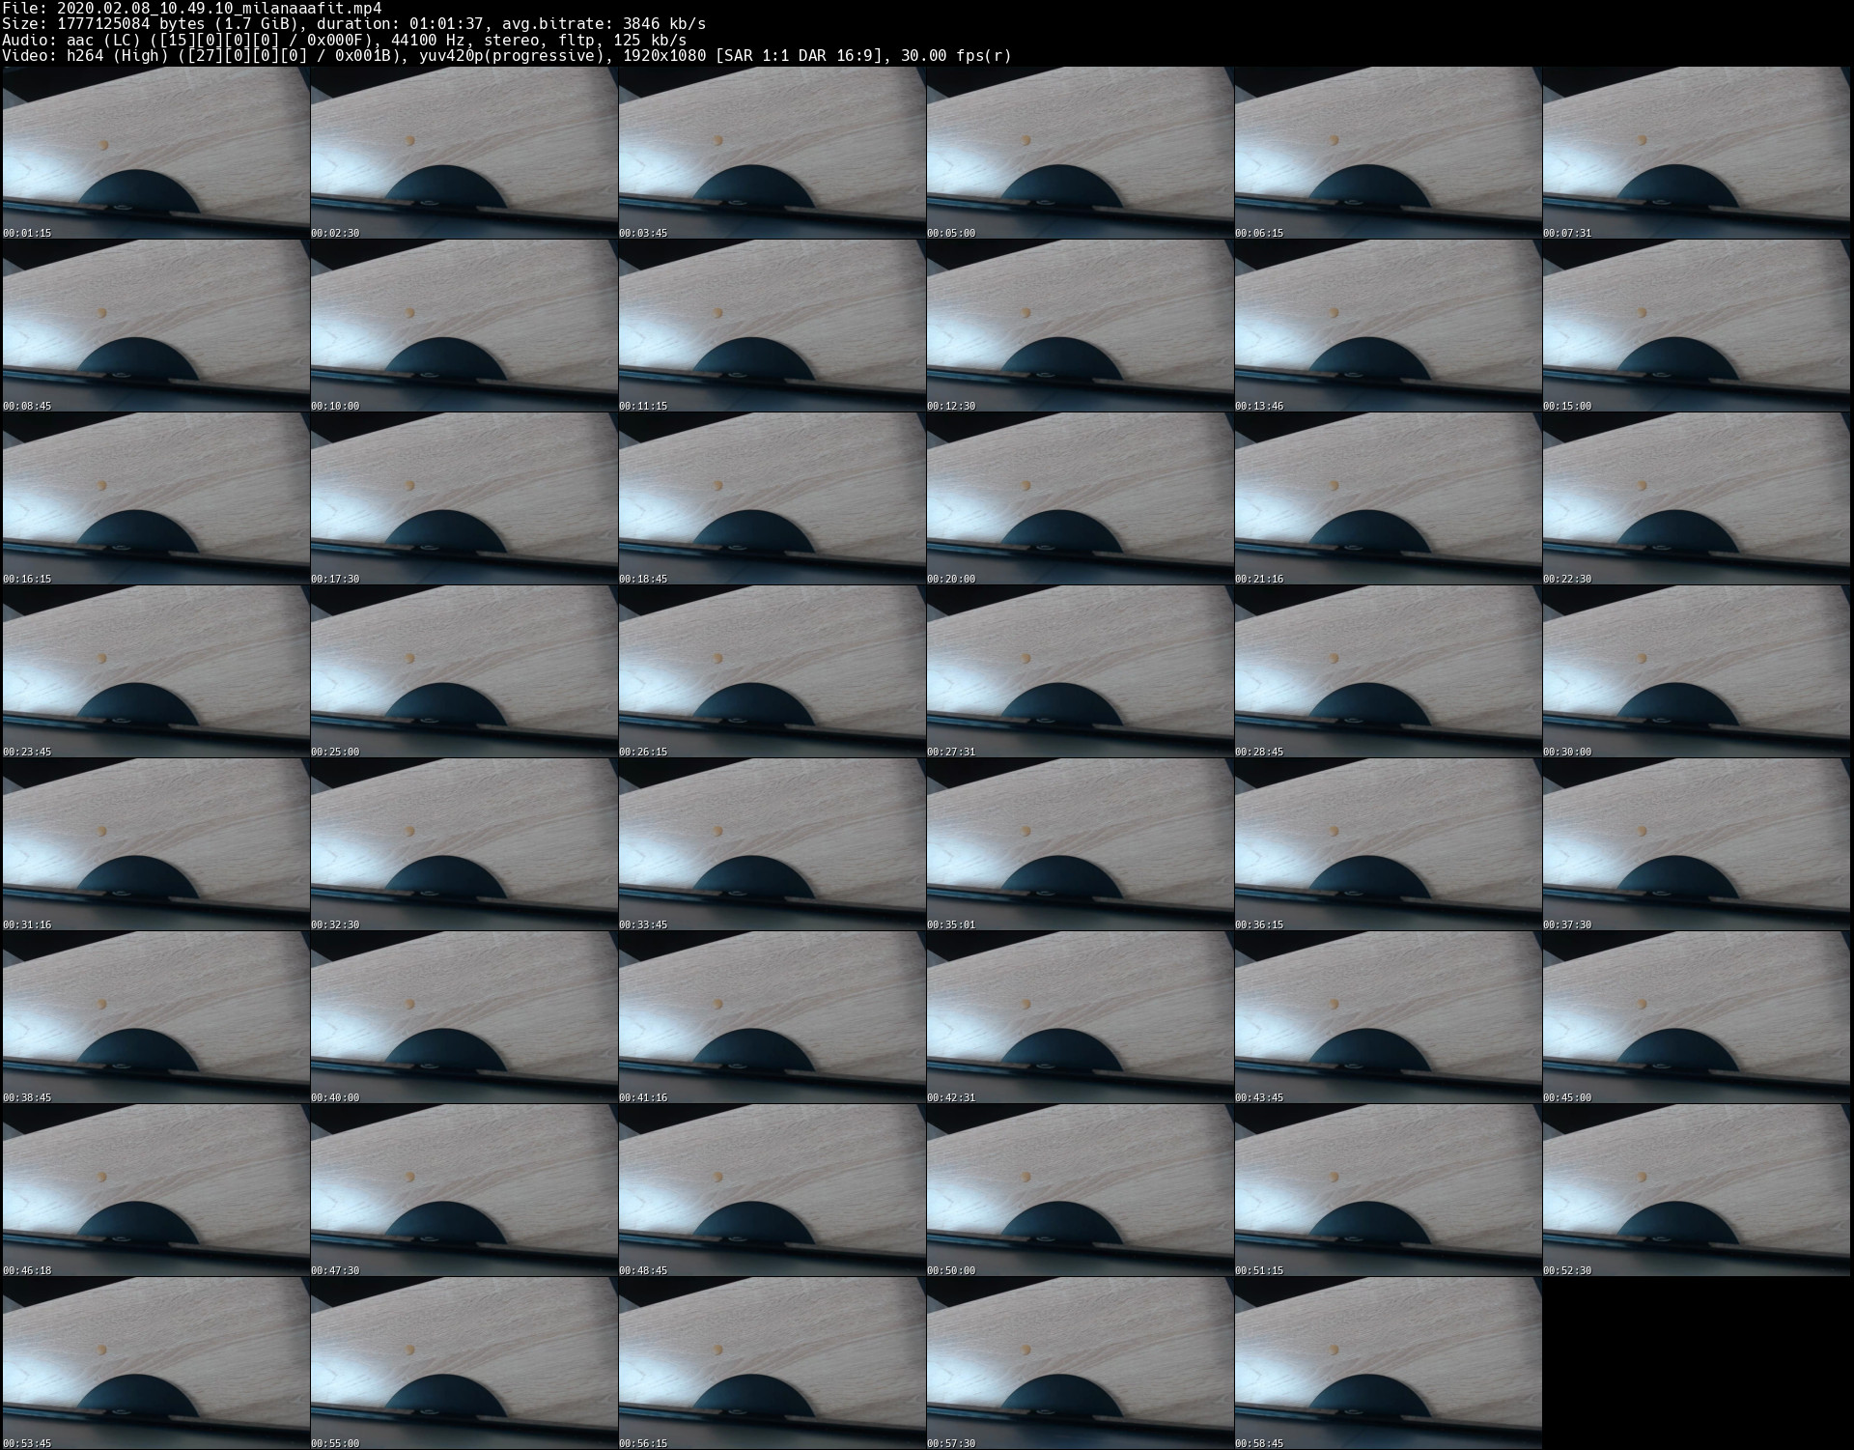The width and height of the screenshot is (1854, 1450).
Task: Choose the video frame at 00:25:00
Action: (x=463, y=671)
